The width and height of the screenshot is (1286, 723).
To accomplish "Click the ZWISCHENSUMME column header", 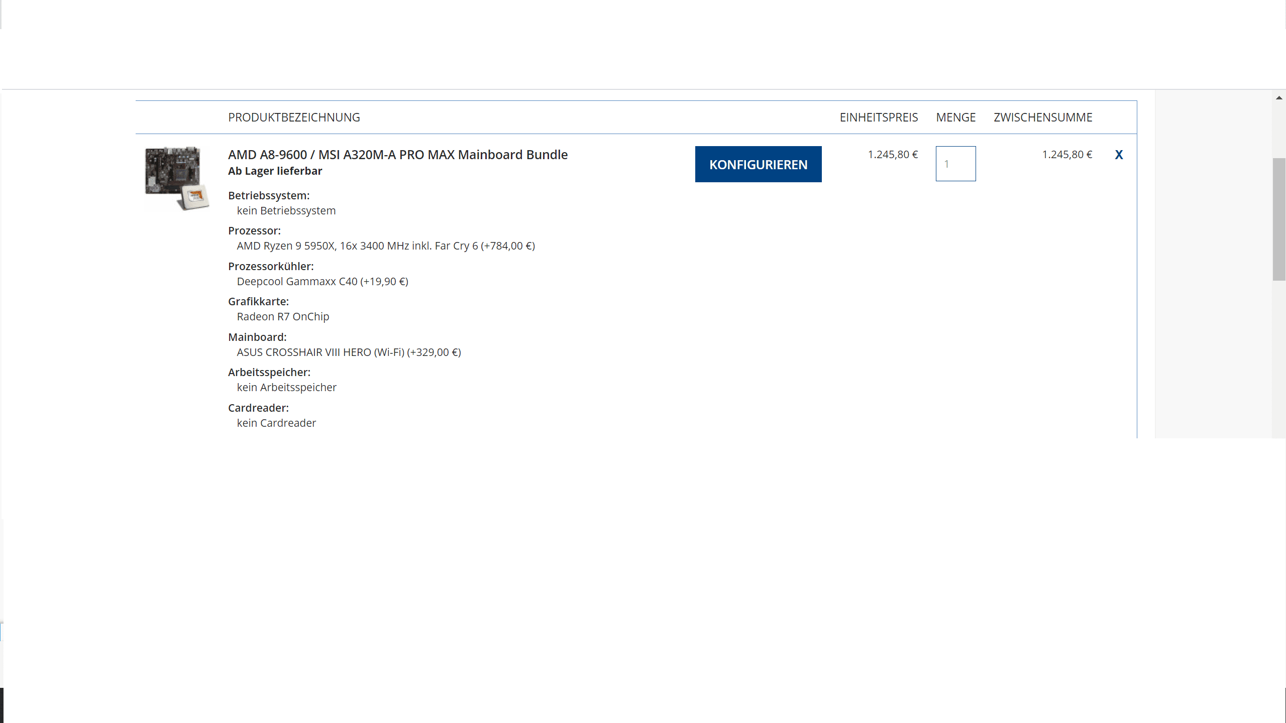I will pyautogui.click(x=1043, y=117).
